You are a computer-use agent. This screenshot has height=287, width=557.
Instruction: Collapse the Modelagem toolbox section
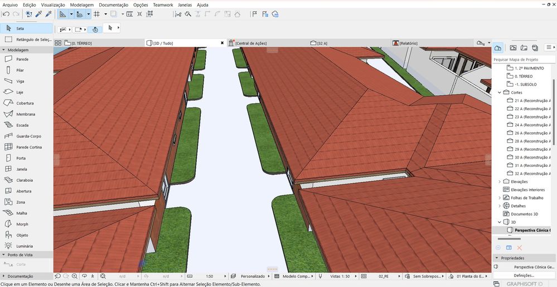coord(3,50)
